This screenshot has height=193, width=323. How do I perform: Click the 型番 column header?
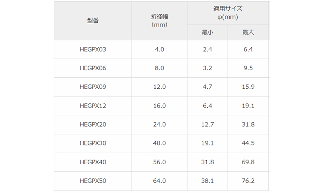(93, 21)
